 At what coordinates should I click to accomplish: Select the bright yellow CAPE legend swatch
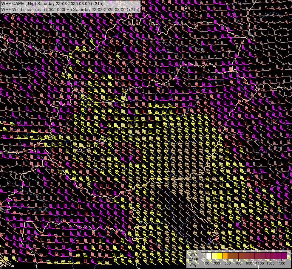pos(220,256)
